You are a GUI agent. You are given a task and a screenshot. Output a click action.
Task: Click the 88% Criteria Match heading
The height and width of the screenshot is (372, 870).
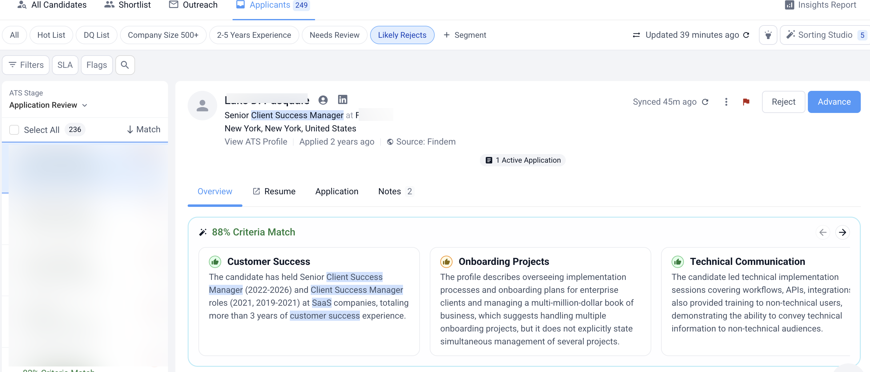tap(253, 232)
